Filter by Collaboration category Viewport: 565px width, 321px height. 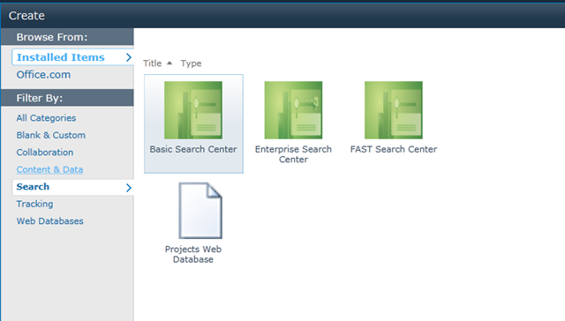click(x=45, y=153)
